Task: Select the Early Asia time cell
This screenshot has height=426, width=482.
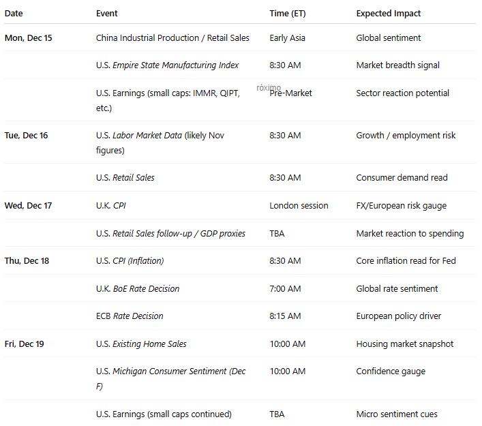Action: tap(287, 38)
